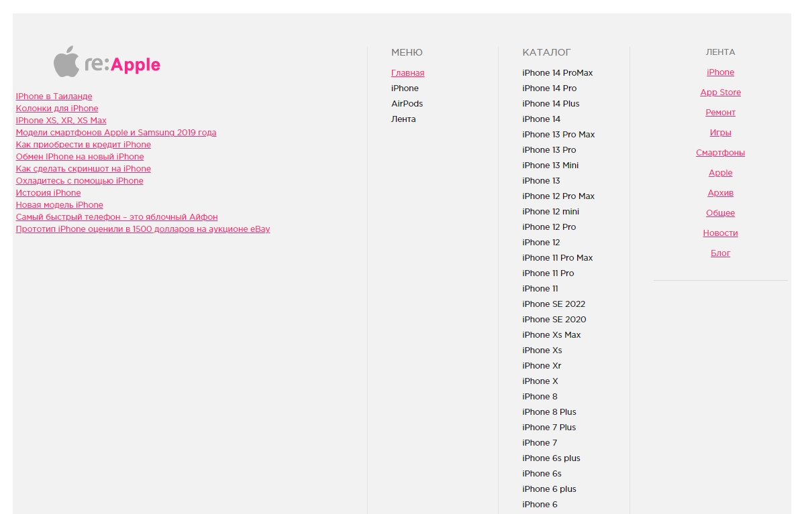Open iPhone 14 Plus catalog item
Screen dimensions: 802x514
pyautogui.click(x=551, y=104)
